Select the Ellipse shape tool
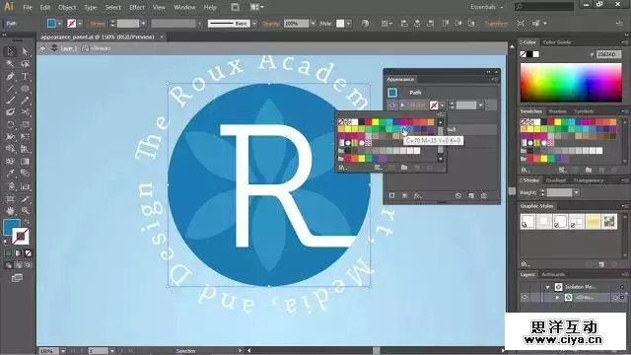 point(25,88)
